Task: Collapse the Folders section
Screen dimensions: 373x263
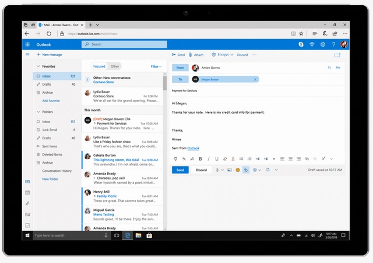Action: click(x=38, y=111)
